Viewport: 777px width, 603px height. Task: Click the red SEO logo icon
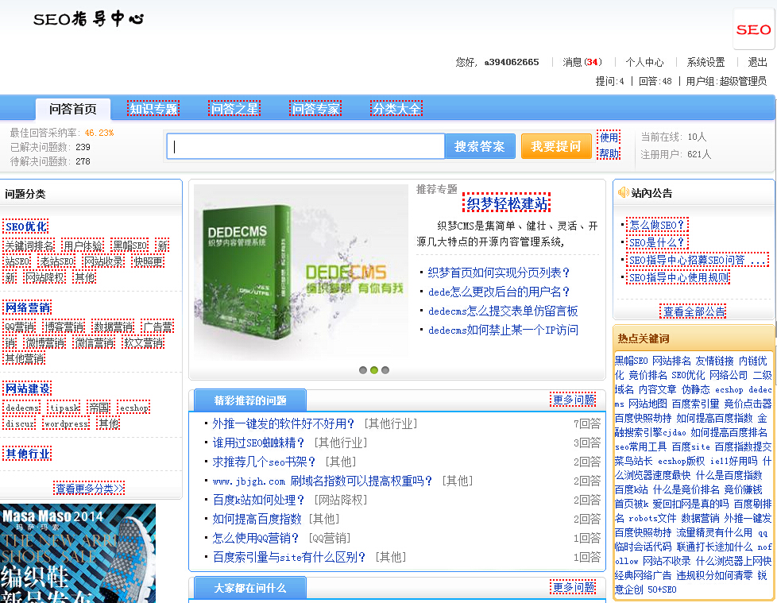(753, 29)
